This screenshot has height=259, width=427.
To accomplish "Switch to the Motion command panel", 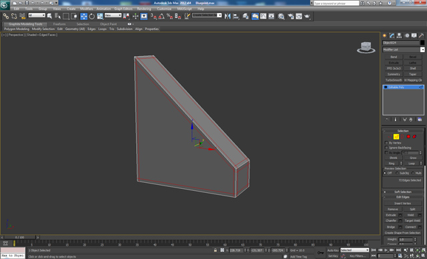I will [407, 35].
